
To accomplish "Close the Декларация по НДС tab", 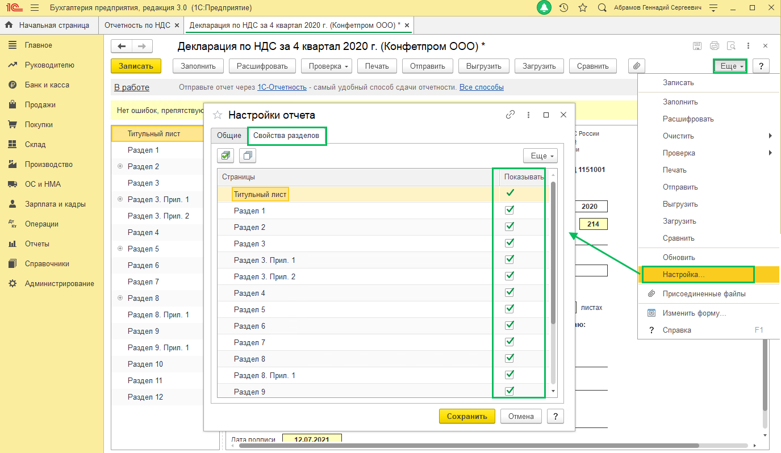I will 407,26.
